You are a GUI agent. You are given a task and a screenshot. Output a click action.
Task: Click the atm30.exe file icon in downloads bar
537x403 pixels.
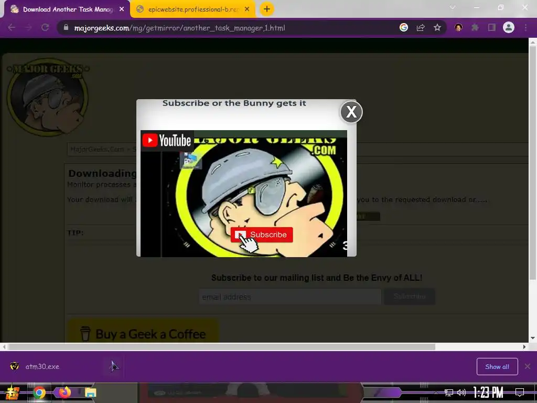[14, 366]
